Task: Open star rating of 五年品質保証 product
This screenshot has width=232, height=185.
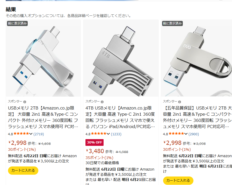Action: click(176, 134)
